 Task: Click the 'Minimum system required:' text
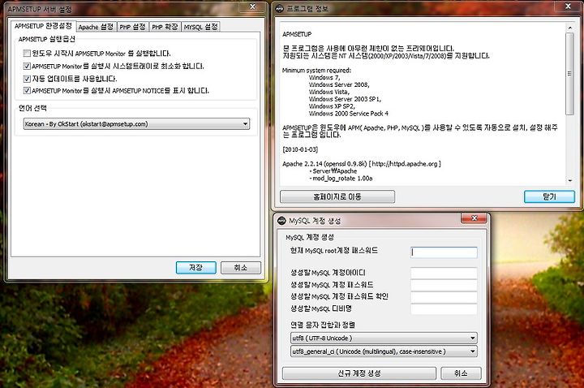coord(316,70)
